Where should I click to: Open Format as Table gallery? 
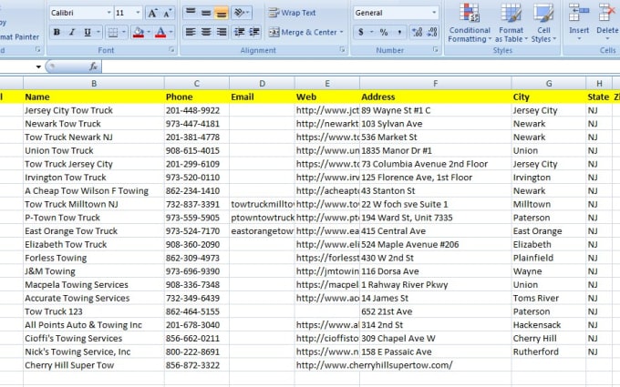(511, 23)
